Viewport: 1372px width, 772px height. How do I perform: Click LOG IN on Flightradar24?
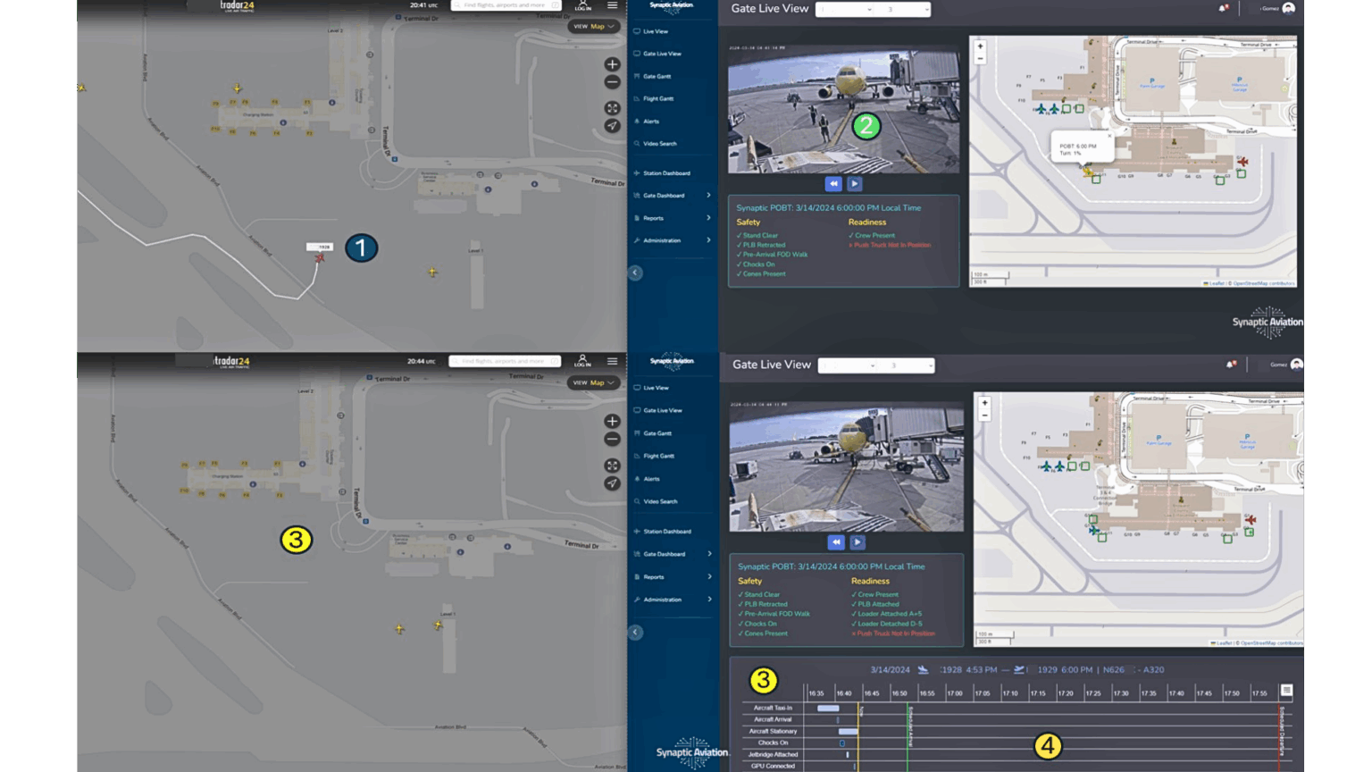coord(582,6)
